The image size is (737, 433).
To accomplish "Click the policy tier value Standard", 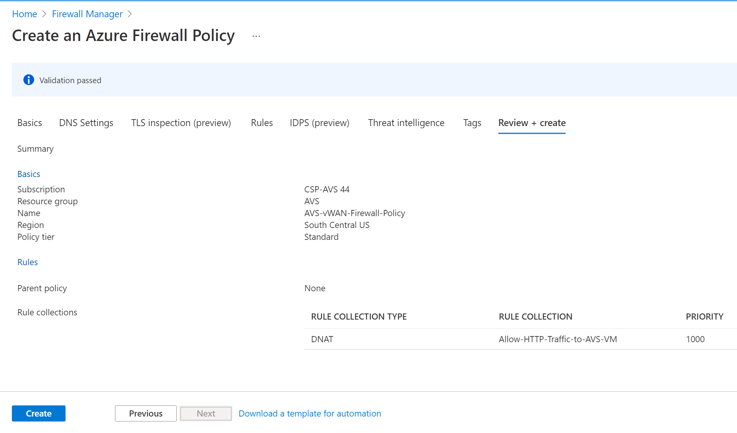I will click(x=321, y=237).
